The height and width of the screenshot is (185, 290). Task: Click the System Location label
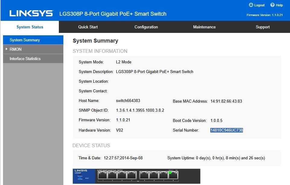click(94, 81)
